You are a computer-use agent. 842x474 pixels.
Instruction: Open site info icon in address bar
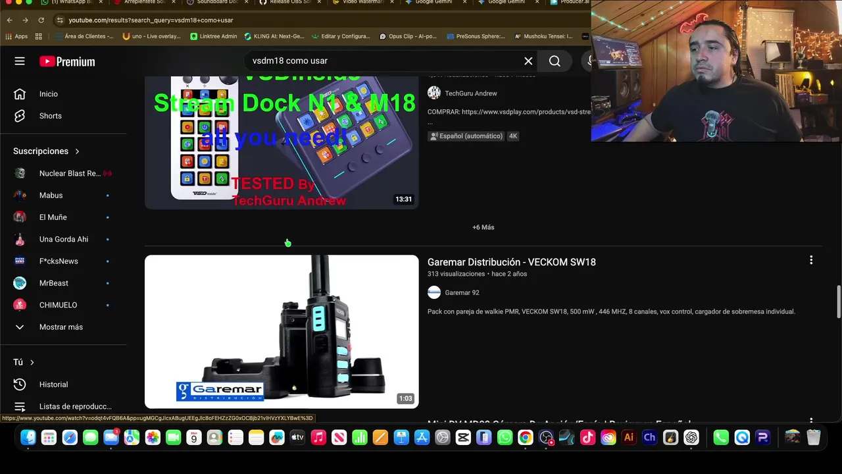60,20
